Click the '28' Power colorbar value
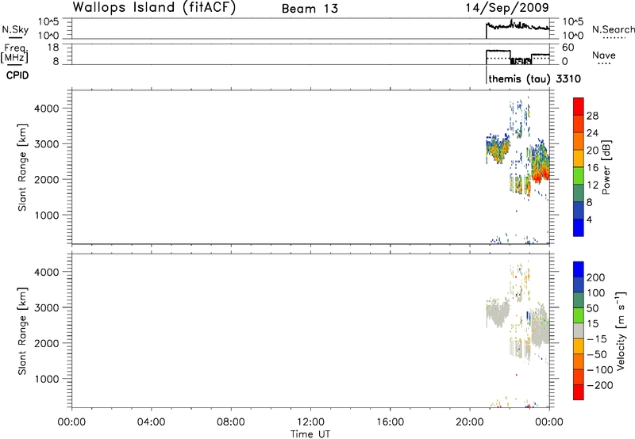635x439 pixels. coord(592,116)
